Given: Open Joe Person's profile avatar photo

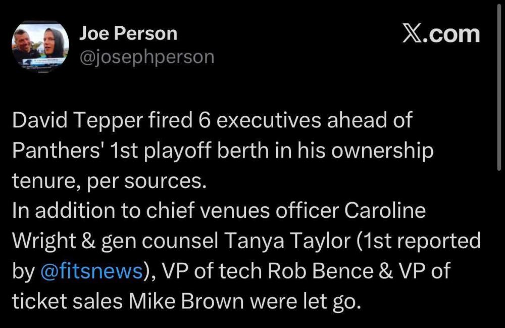Looking at the screenshot, I should (40, 47).
